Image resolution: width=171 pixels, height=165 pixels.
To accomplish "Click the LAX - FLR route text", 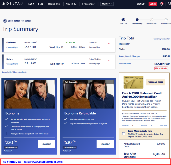I will point(36,4).
